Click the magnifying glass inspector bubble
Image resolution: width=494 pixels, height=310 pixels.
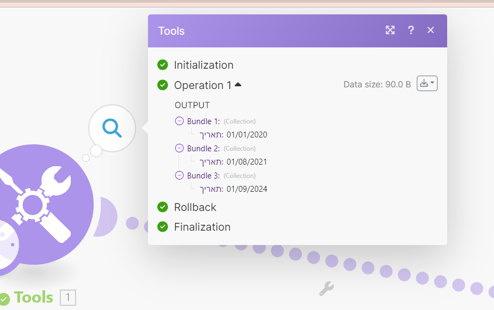(x=112, y=128)
